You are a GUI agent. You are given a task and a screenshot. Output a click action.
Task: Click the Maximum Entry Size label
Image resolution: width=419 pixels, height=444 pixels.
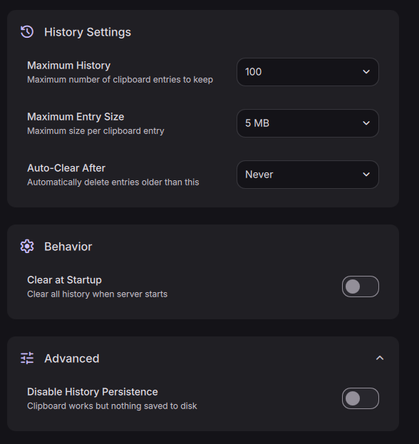point(76,117)
